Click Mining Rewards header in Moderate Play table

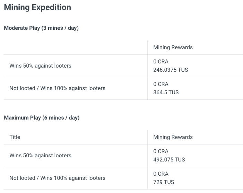coord(173,47)
